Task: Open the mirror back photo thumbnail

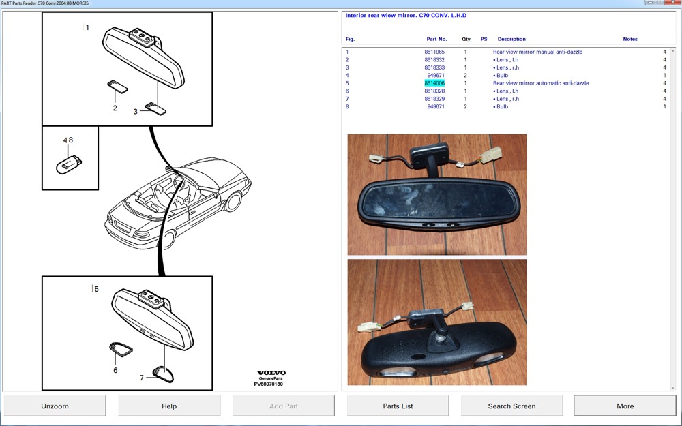Action: 437,322
